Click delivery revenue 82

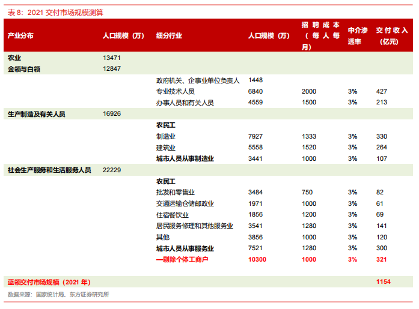380,192
